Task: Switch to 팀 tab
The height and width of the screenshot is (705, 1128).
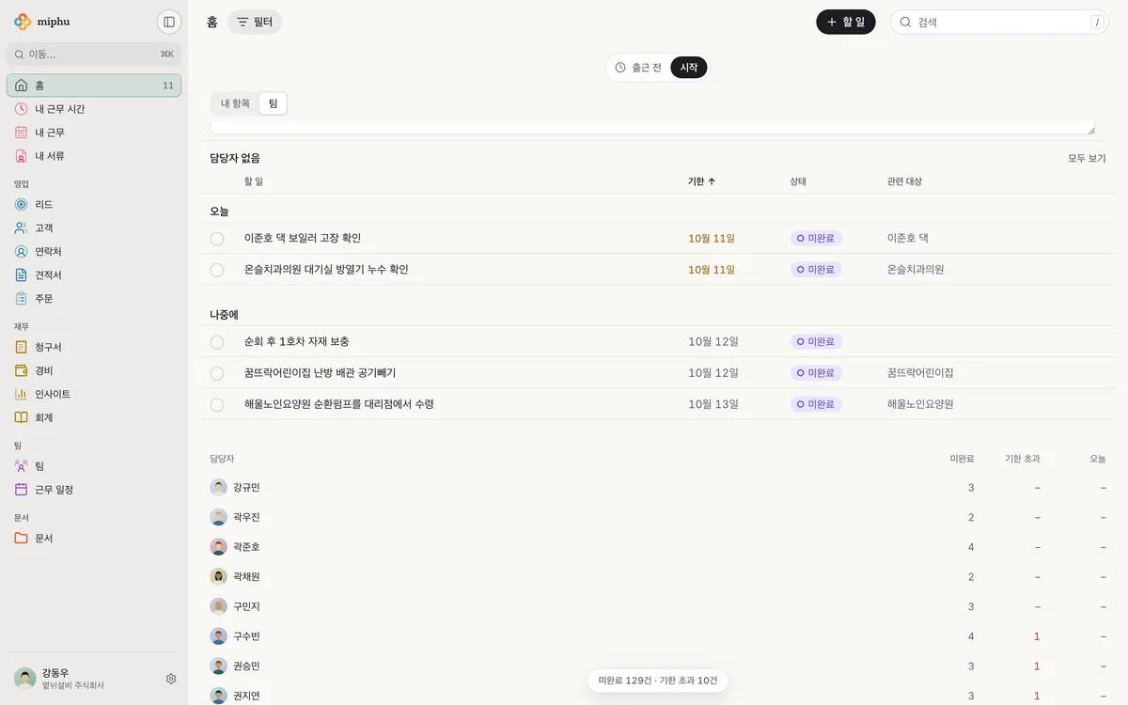Action: 273,103
